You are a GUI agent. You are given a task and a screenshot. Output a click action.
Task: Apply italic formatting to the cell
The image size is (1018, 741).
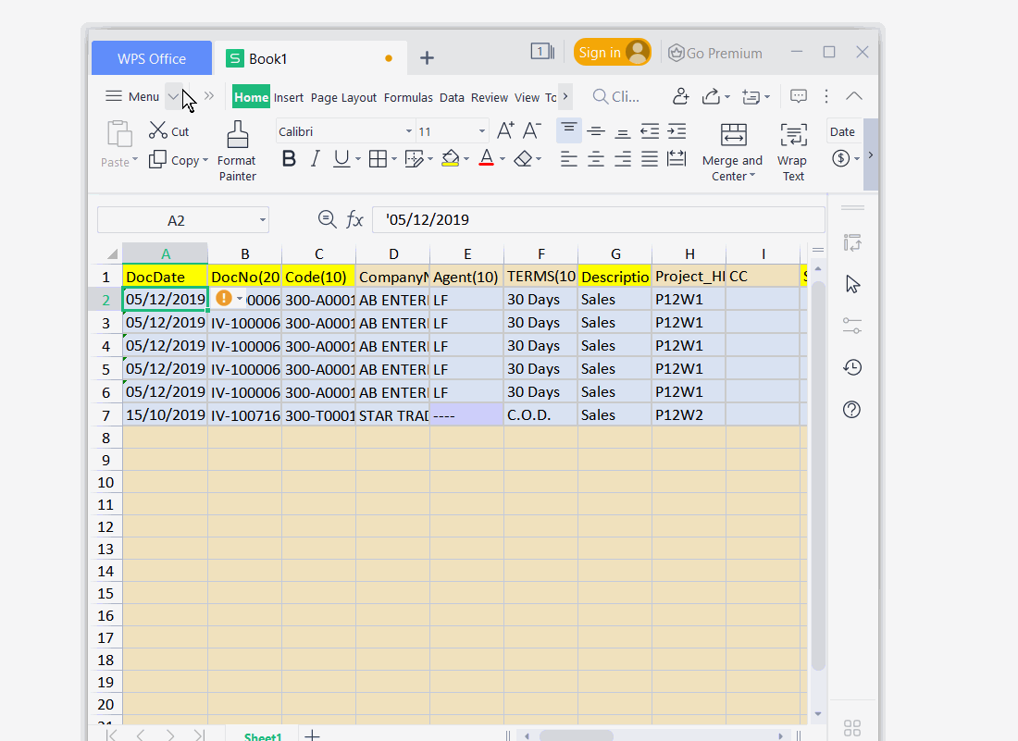coord(315,159)
